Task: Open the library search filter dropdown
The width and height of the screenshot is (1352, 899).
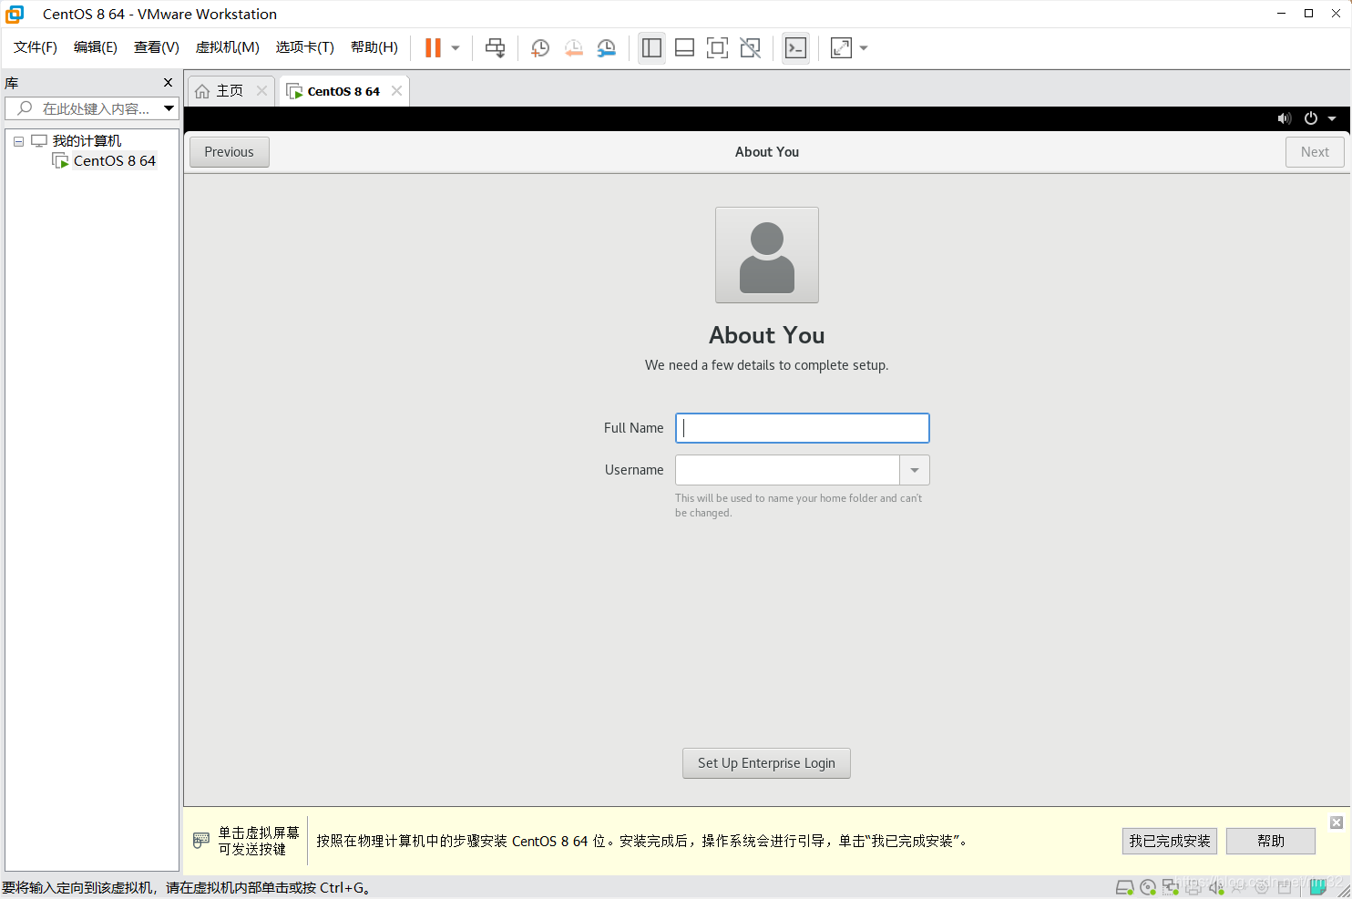Action: [x=169, y=108]
